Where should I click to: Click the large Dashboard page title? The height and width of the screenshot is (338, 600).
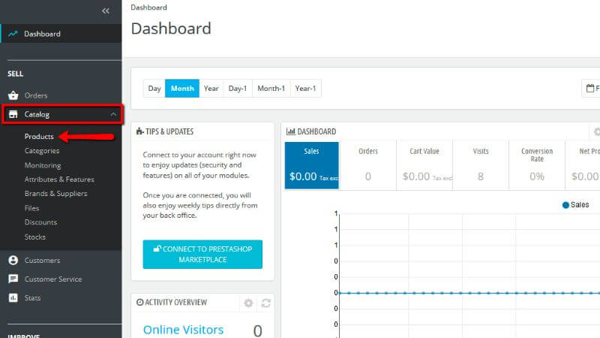pyautogui.click(x=171, y=29)
